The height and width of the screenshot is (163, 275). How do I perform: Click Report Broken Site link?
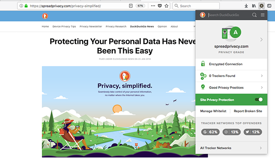click(x=248, y=111)
